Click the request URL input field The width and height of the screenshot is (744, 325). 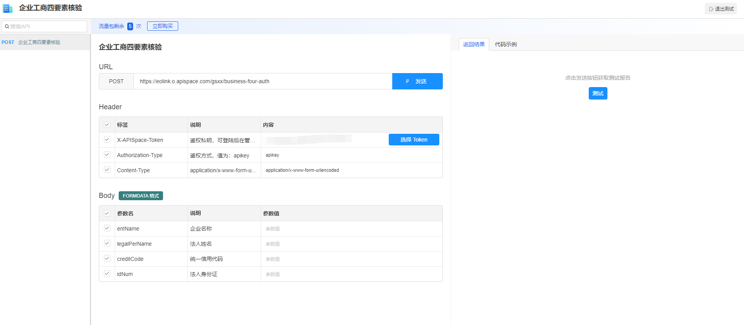tap(263, 81)
